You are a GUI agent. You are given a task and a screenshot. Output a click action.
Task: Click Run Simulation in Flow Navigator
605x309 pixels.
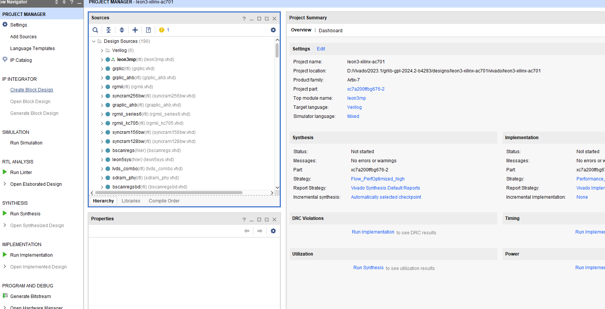coord(26,143)
